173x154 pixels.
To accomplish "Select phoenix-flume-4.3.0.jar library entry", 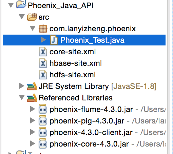I will [91, 110].
